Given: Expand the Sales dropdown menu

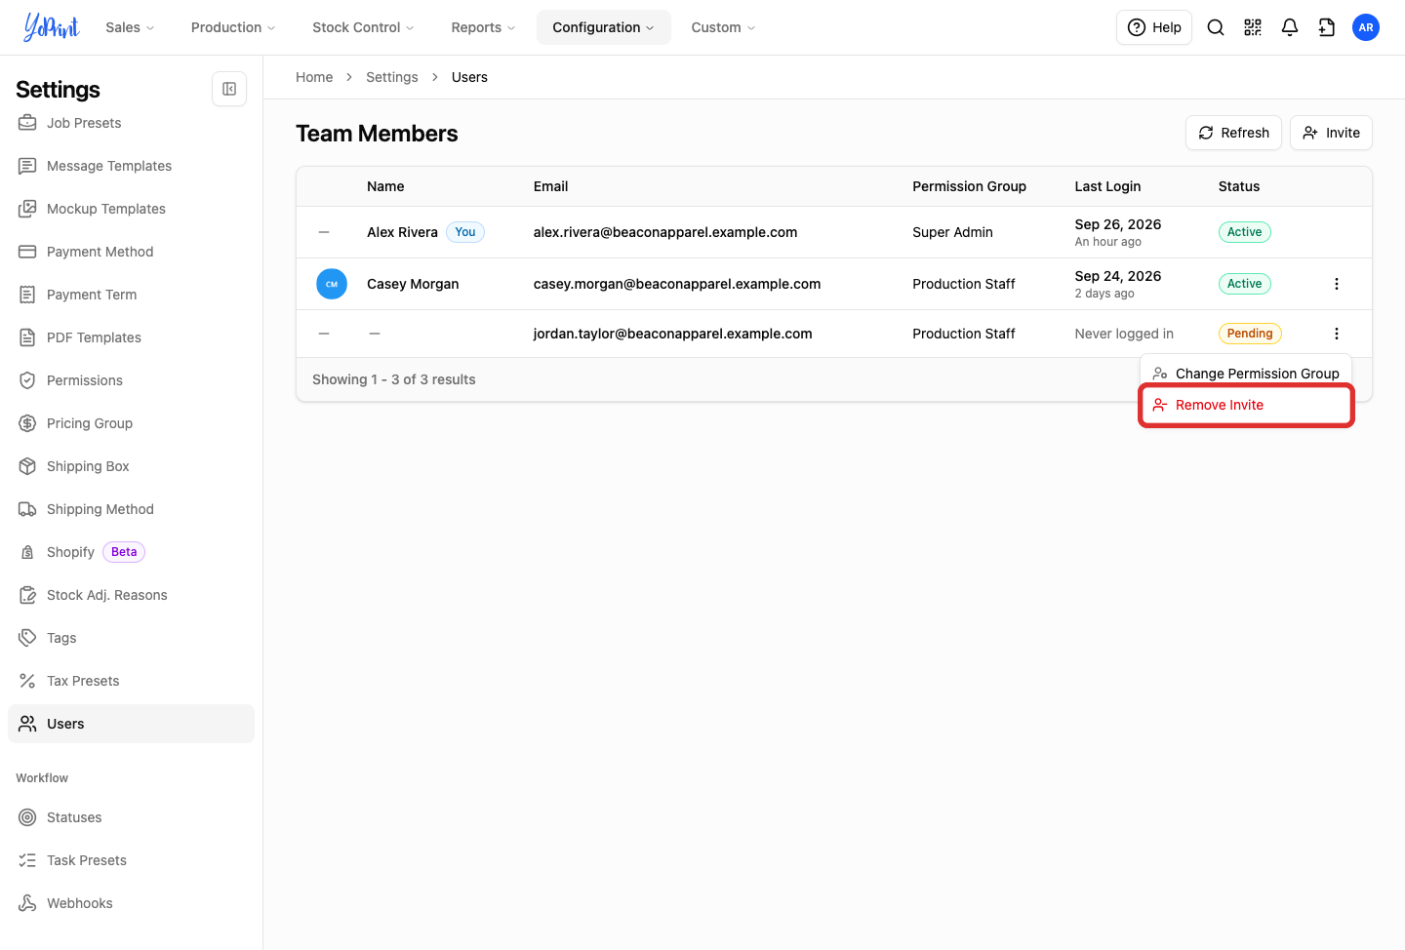Looking at the screenshot, I should (x=130, y=27).
